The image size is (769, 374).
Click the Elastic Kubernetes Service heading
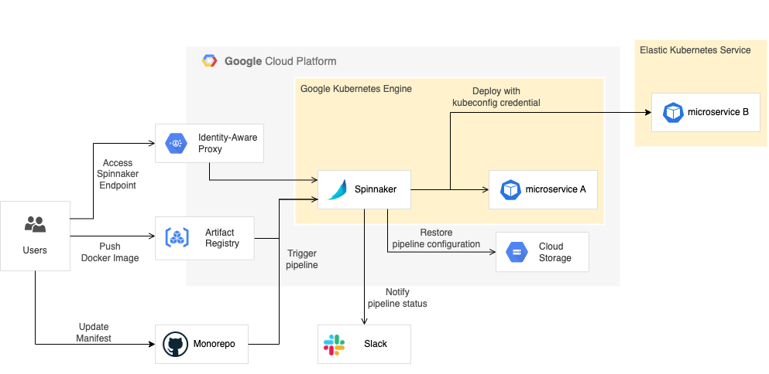coord(695,50)
